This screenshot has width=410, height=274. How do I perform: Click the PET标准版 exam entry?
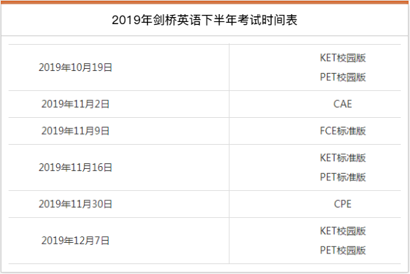point(342,177)
